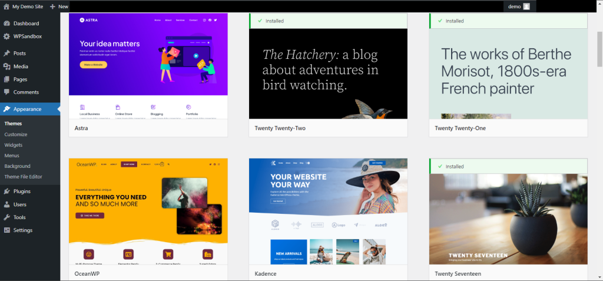Click the Twenty Twenty-Two Installed checkmark
Viewport: 603px width, 281px height.
260,21
